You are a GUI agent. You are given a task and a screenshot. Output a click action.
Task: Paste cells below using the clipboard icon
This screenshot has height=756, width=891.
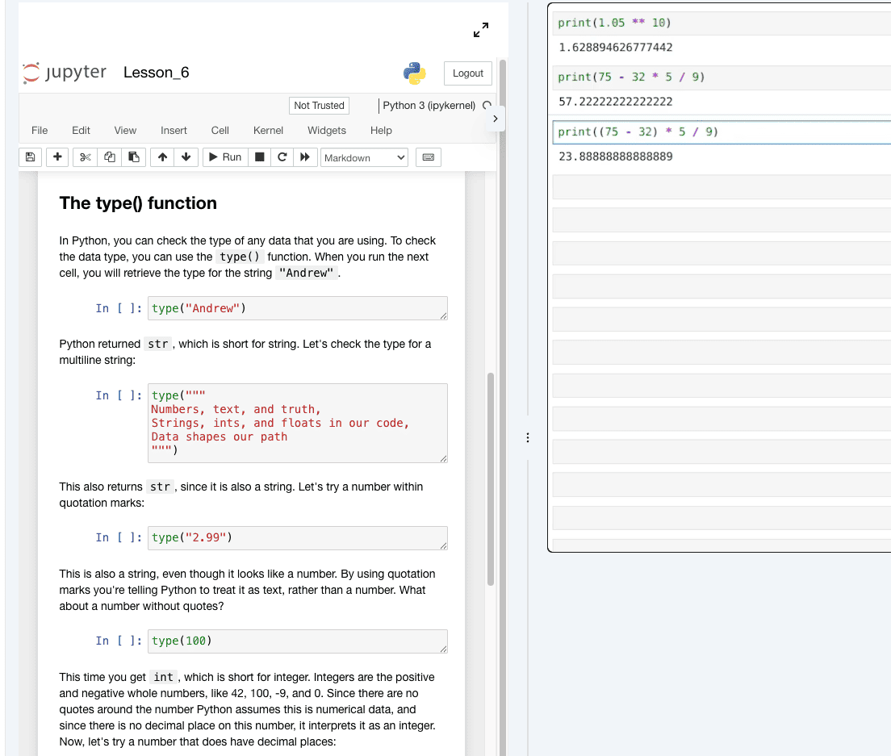coord(134,157)
